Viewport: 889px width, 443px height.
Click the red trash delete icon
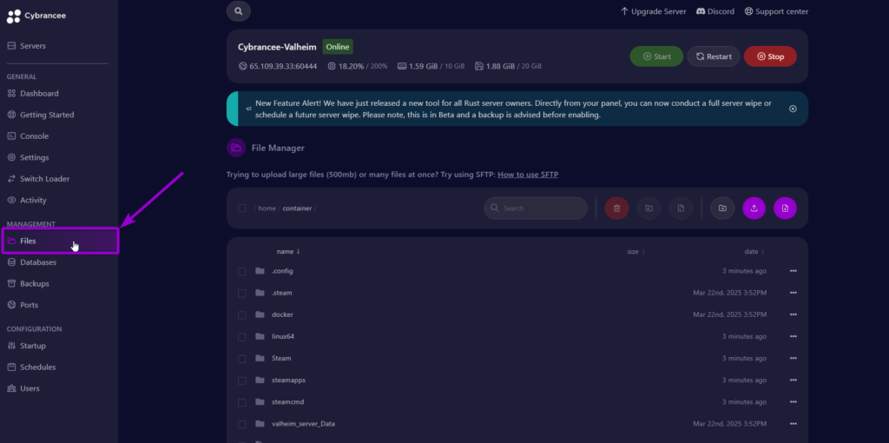[x=617, y=208]
